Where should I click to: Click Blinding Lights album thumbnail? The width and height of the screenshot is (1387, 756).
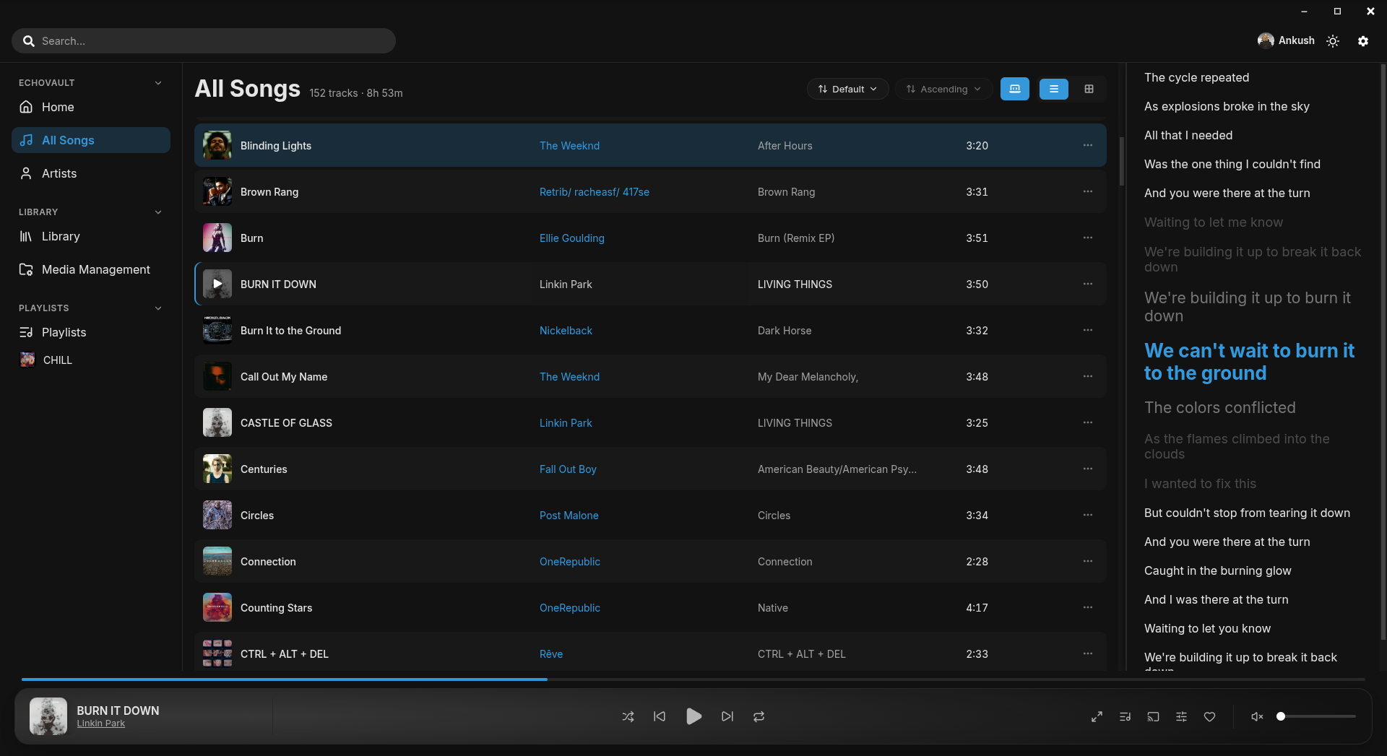coord(217,145)
